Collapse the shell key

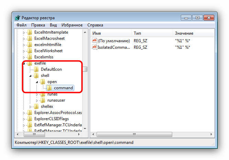[x=30, y=76]
